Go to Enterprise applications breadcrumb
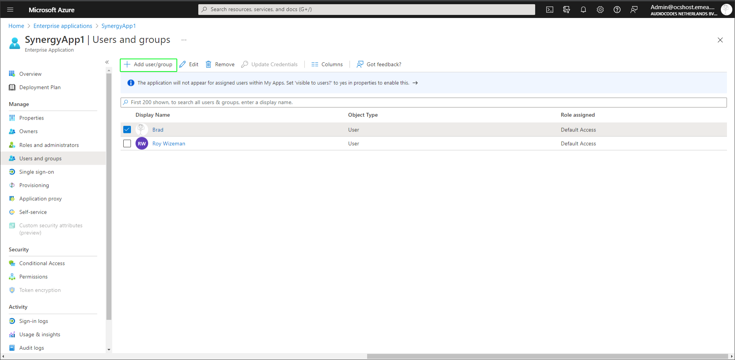Image resolution: width=735 pixels, height=360 pixels. coord(63,26)
